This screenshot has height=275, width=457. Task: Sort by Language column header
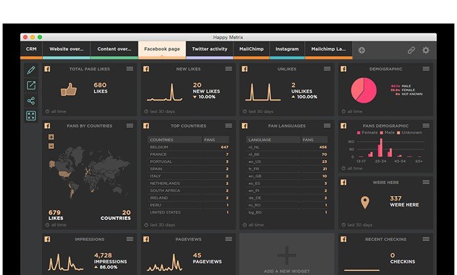(x=273, y=140)
